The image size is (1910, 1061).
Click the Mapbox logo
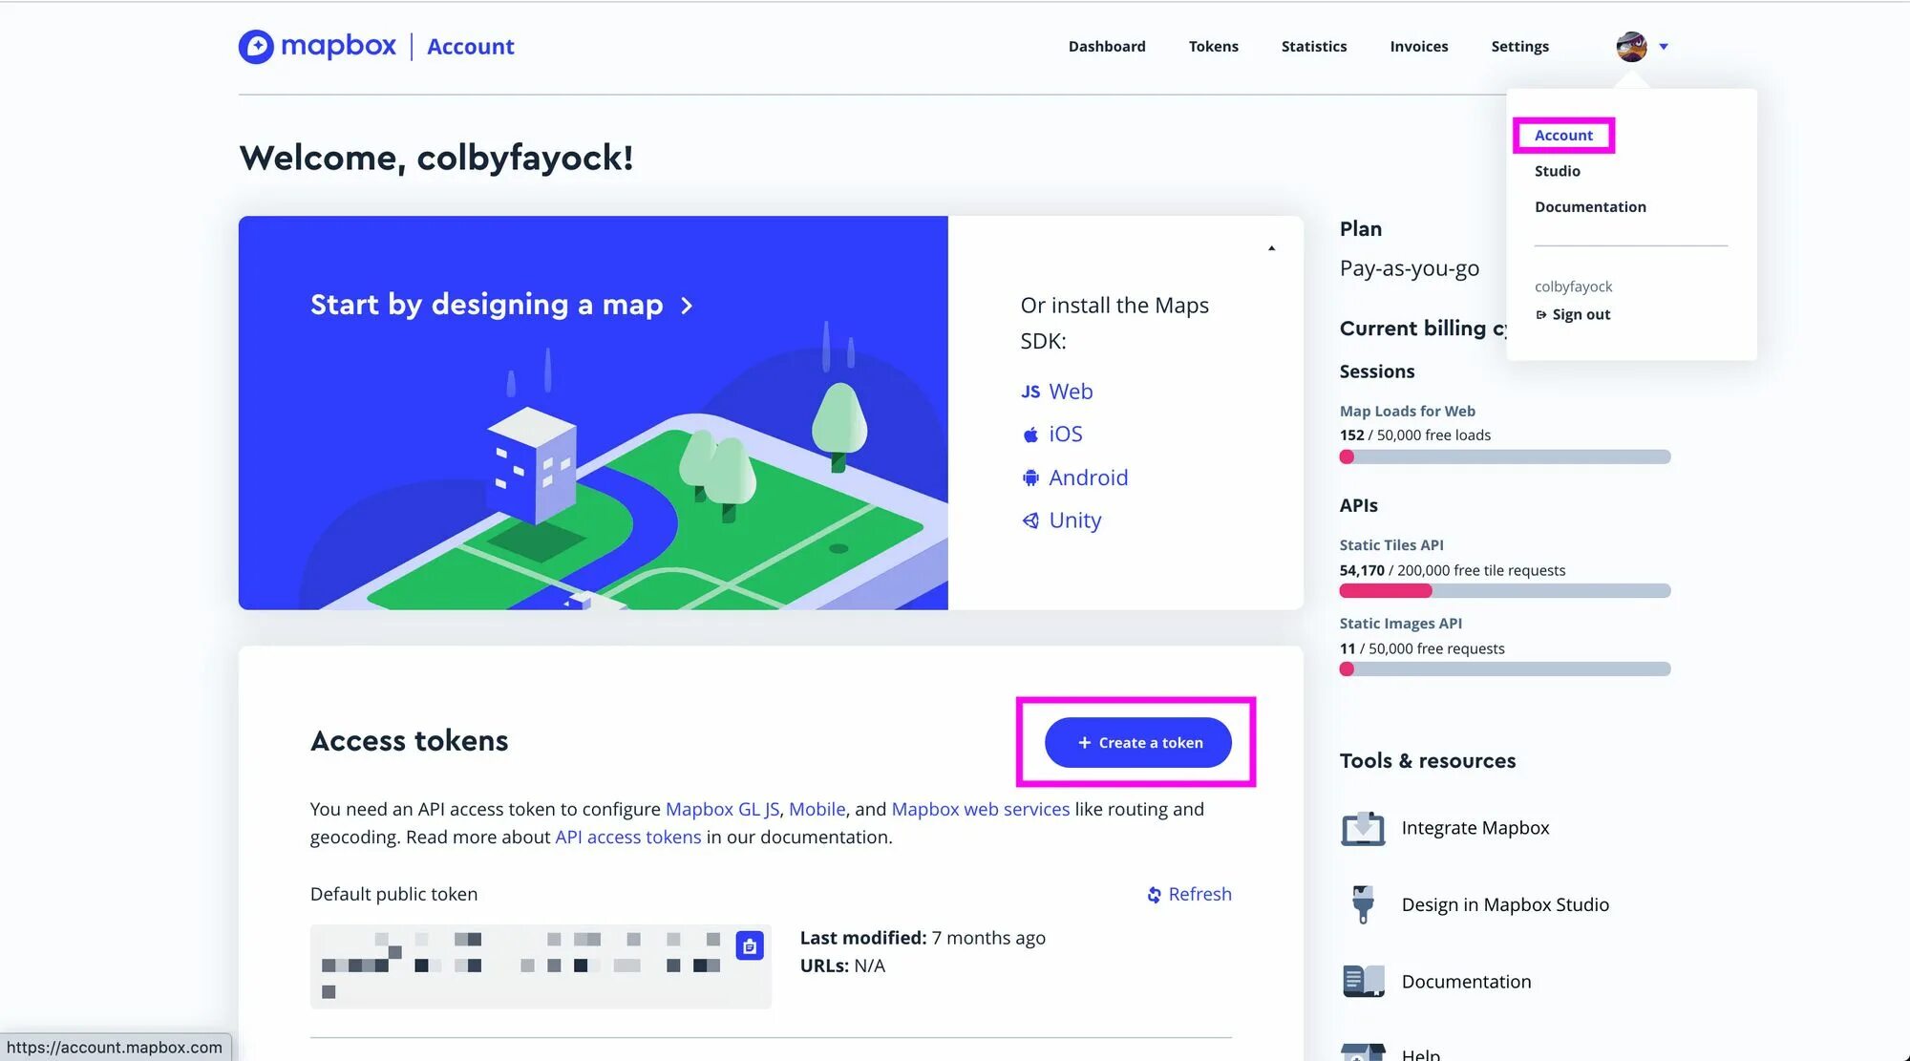317,46
